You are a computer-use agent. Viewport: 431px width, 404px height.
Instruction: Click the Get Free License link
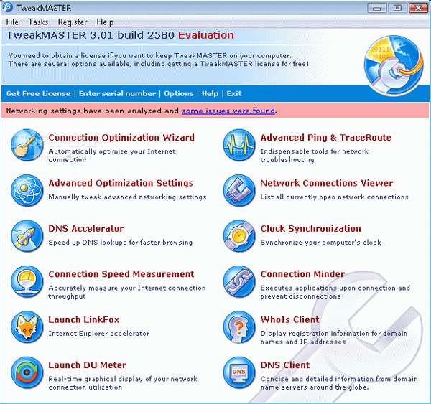click(39, 94)
